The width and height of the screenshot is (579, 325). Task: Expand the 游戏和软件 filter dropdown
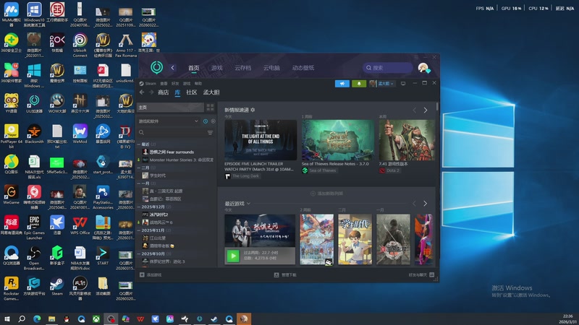tap(169, 121)
